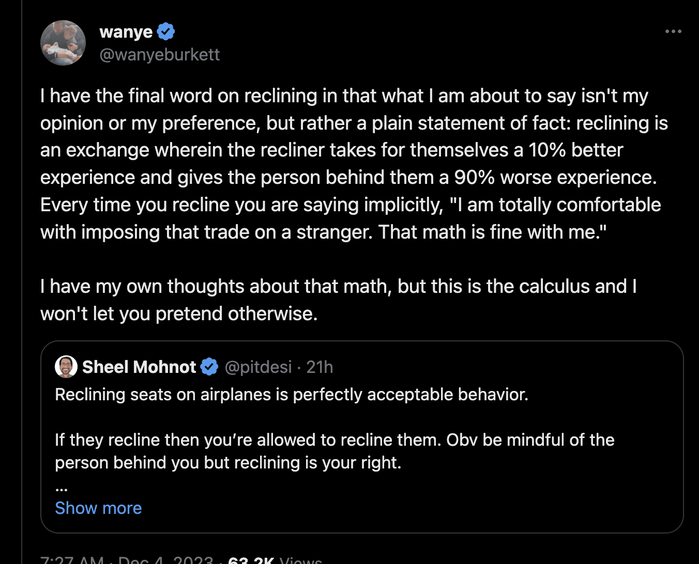Click the @pitdesi handle
699x564 pixels.
[x=258, y=367]
